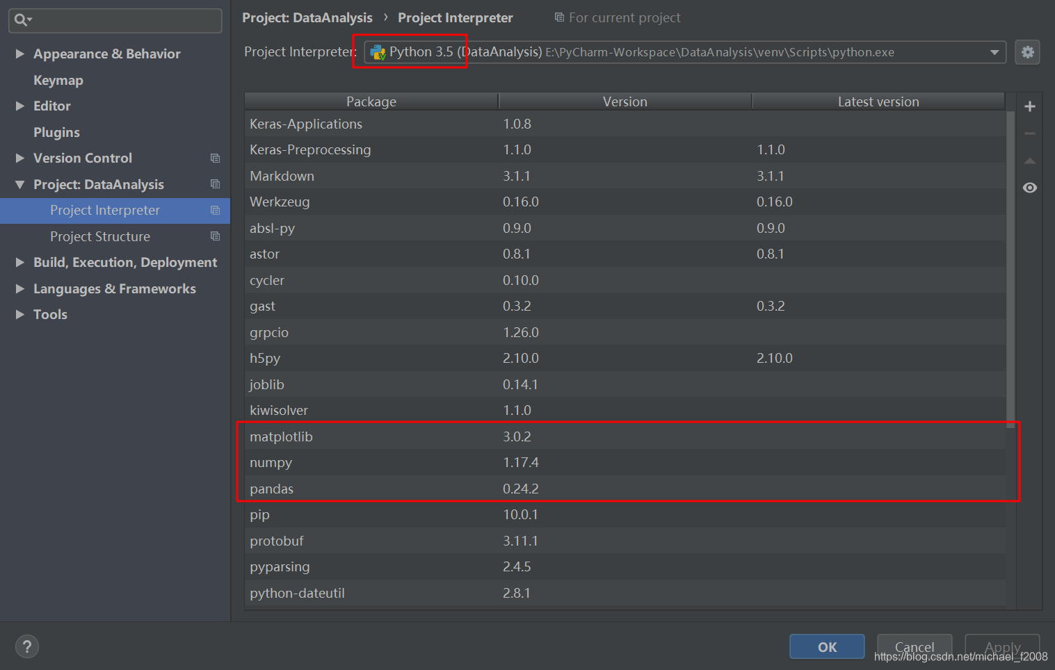
Task: Select the python-dateutil package row
Action: [x=625, y=593]
